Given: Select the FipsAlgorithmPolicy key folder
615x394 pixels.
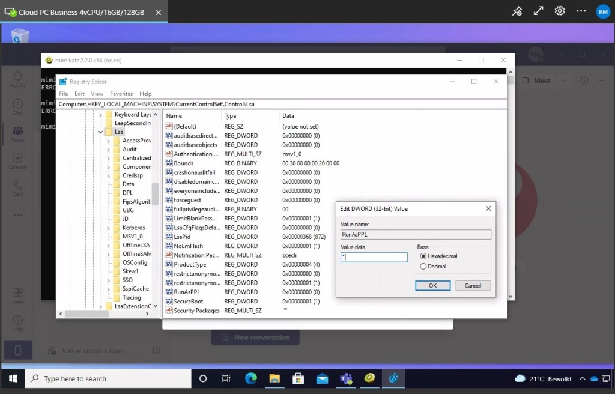Looking at the screenshot, I should pos(137,201).
